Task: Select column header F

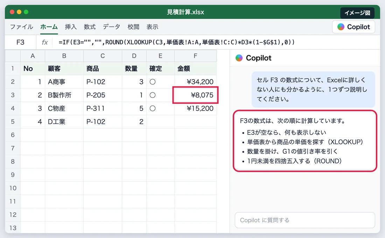Action: pos(195,56)
